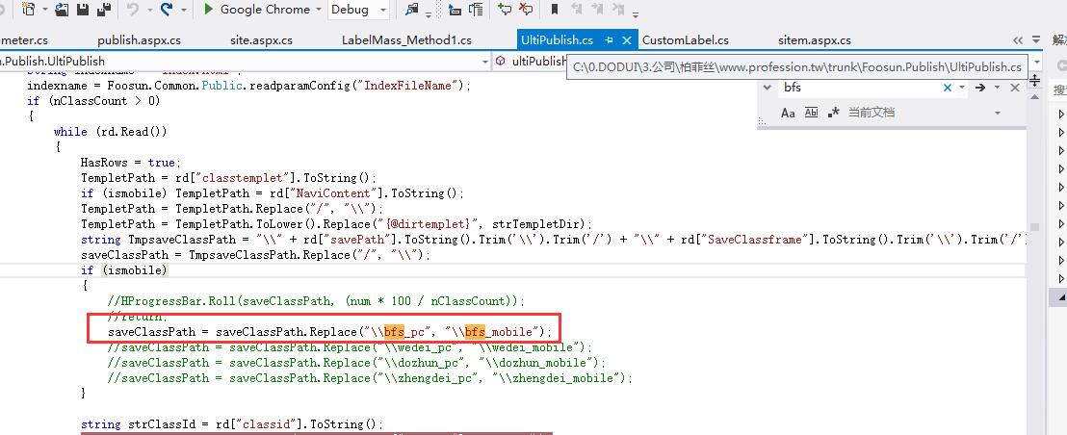The height and width of the screenshot is (435, 1067).
Task: Clear the bfs search text with the blue X
Action: [947, 87]
